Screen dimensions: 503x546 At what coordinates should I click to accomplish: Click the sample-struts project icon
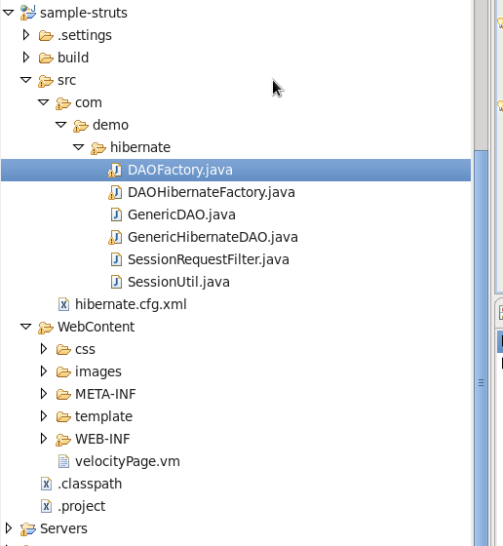[28, 13]
